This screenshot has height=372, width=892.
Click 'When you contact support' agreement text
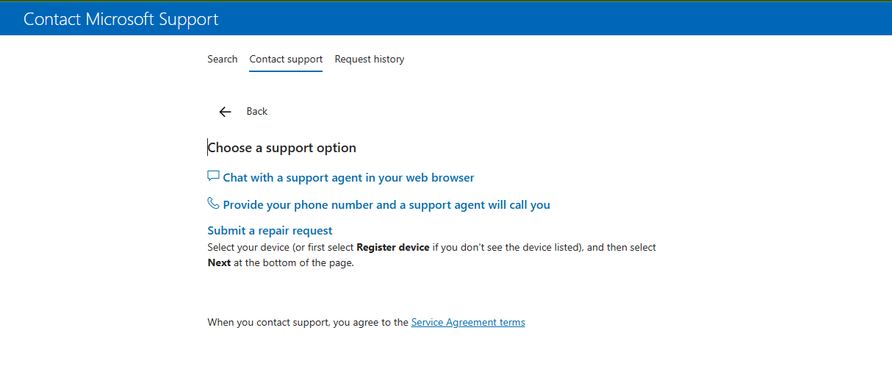[308, 322]
